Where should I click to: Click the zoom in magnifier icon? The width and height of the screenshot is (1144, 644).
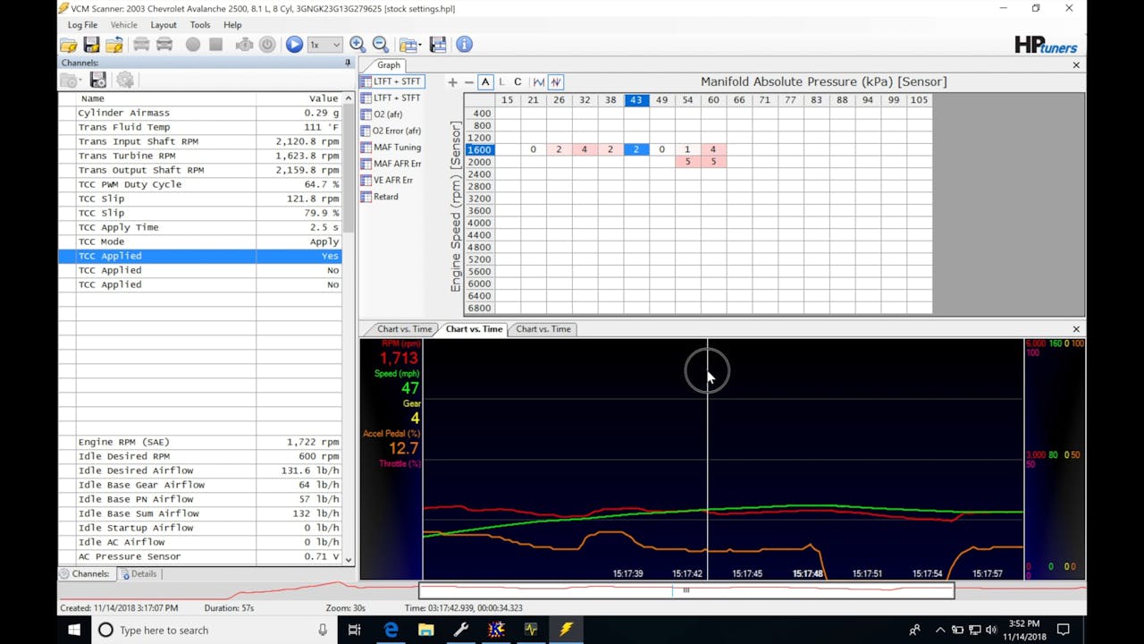[x=357, y=45]
